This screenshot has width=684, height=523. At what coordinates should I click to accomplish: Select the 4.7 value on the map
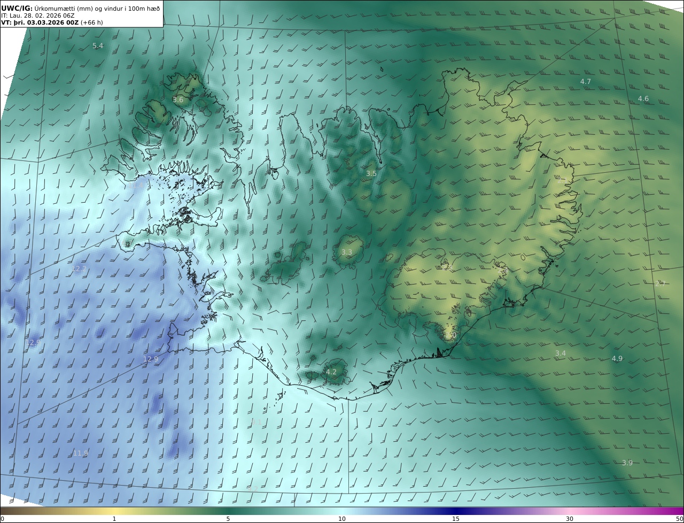coord(586,82)
